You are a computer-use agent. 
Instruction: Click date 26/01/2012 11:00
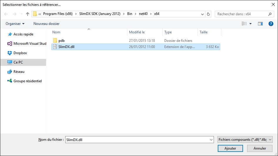142,47
